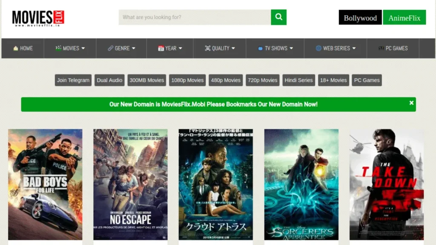The image size is (436, 245).
Task: Open The Take Down poster
Action: (x=387, y=185)
